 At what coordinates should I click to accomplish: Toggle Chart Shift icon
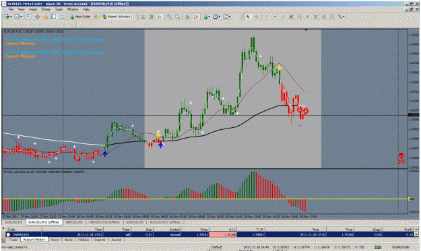click(196, 17)
